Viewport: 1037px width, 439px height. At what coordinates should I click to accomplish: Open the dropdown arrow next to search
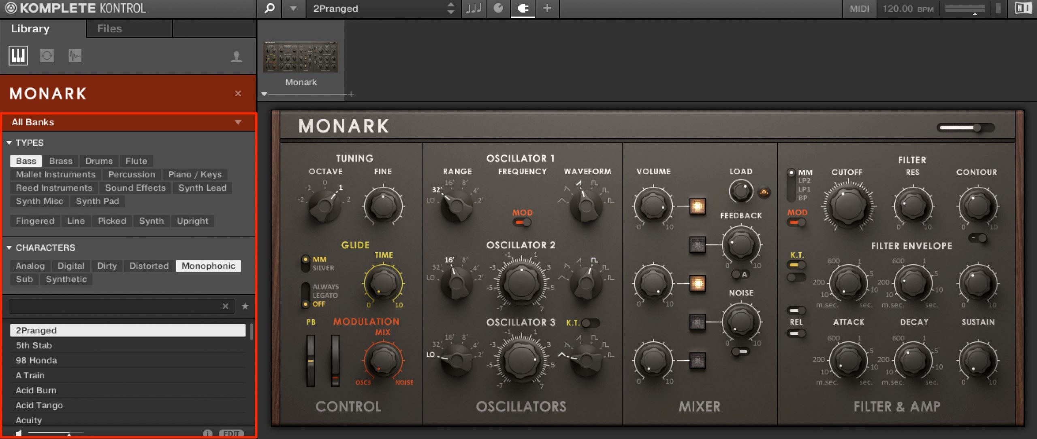[293, 8]
